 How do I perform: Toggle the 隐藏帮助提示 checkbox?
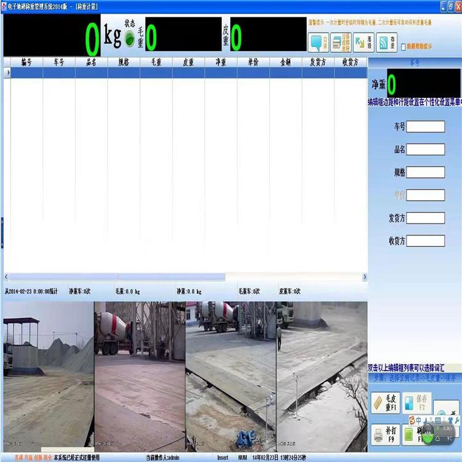(x=403, y=46)
